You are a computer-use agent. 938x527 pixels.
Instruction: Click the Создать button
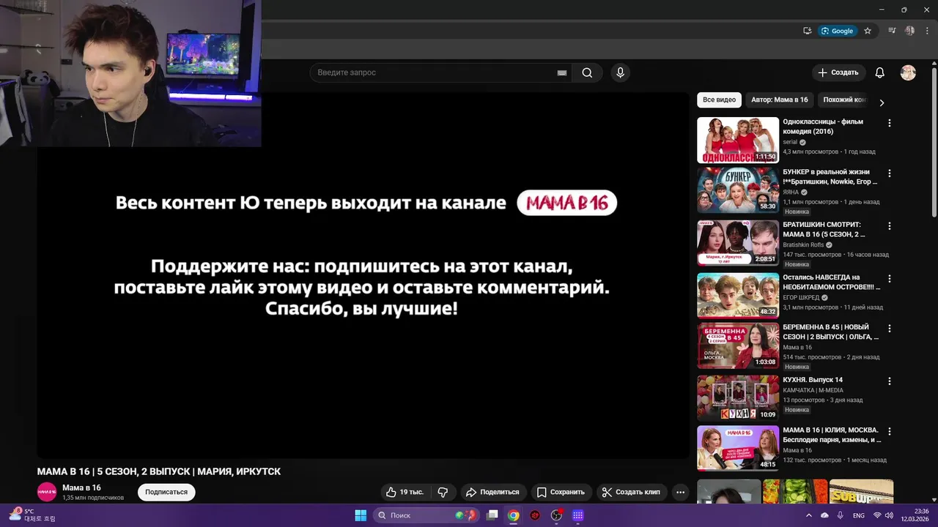[838, 72]
